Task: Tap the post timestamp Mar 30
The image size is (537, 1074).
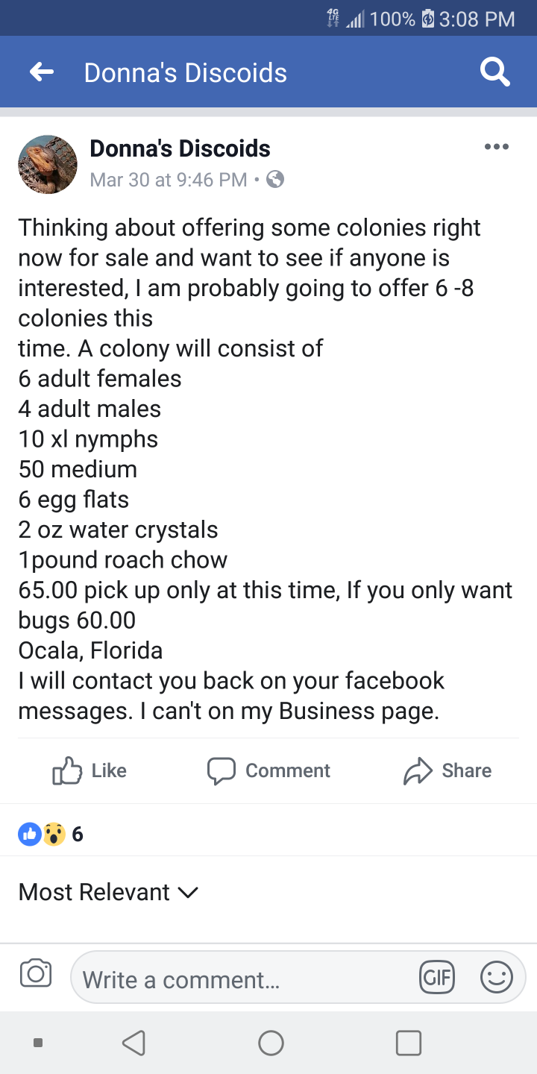Action: click(168, 180)
